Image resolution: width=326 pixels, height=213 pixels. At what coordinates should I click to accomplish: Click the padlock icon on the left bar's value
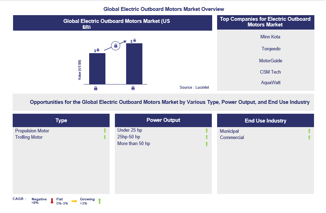click(98, 50)
